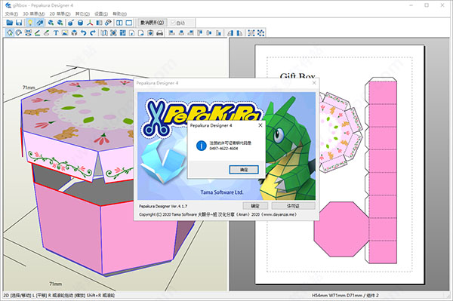The image size is (453, 301).
Task: Click the blue grid layout icon
Action: [x=123, y=33]
